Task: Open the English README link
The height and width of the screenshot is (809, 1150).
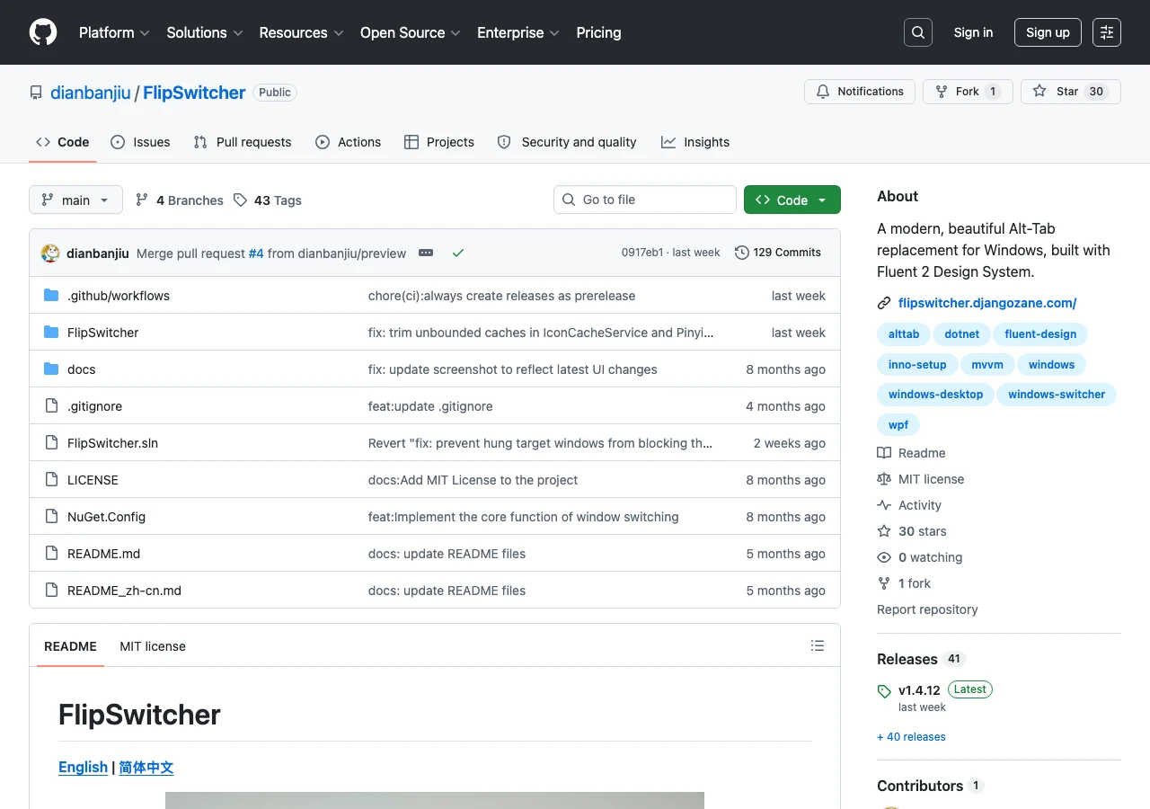Action: pos(83,768)
